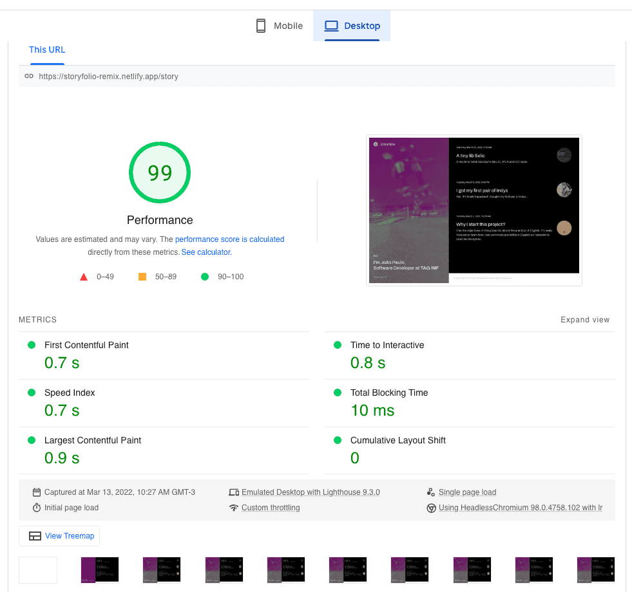Click First Contentful Paint metric label
632x592 pixels.
pos(86,345)
